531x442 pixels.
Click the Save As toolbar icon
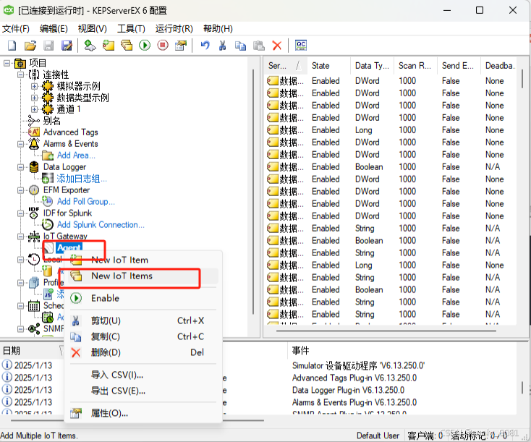[x=67, y=46]
